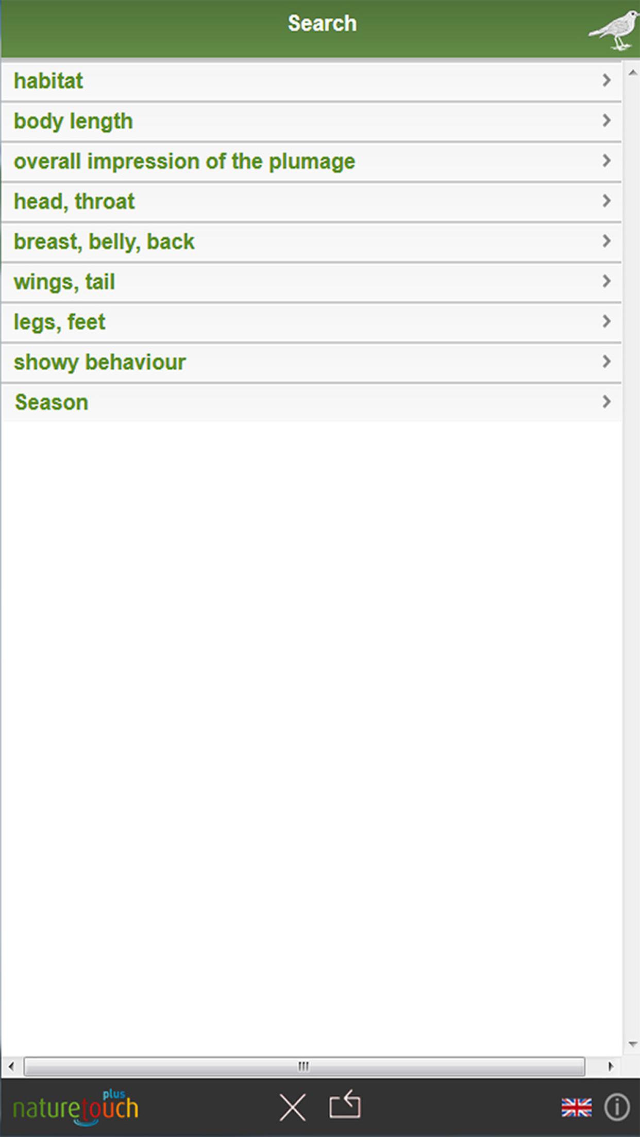Switch language via the UK flag icon
Viewport: 640px width, 1137px height.
click(x=576, y=1108)
